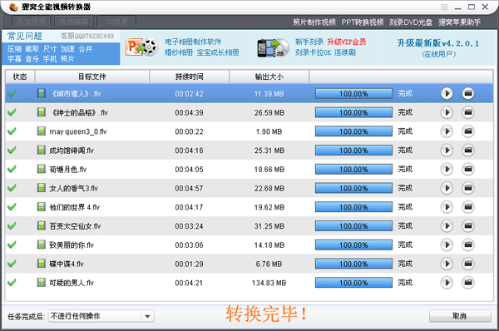Click the progress bar of 荷塘月色.flv
499x331 pixels.
[353, 169]
